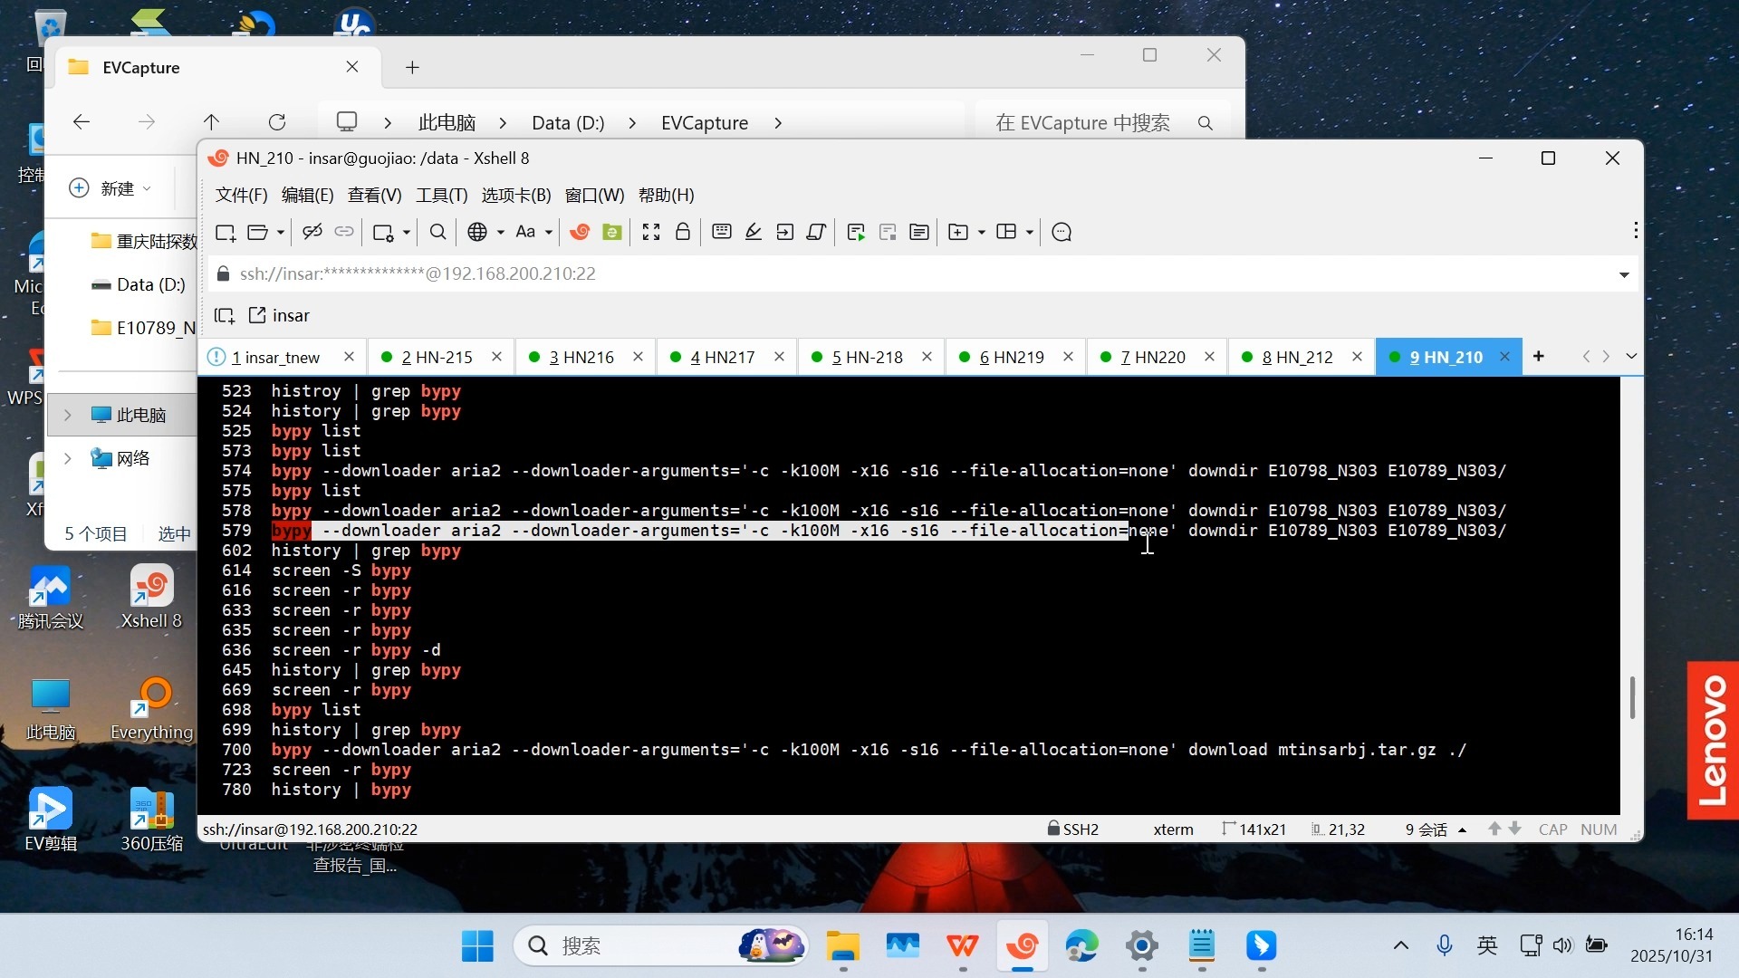Open the 9 会话 session count popup
Image resolution: width=1739 pixels, height=978 pixels.
[x=1436, y=829]
